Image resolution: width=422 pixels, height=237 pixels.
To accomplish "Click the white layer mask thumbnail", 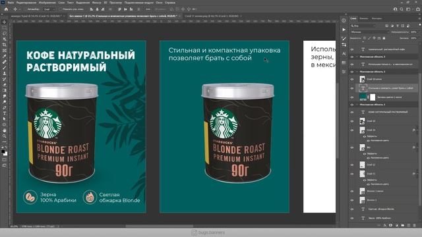I will (x=373, y=97).
